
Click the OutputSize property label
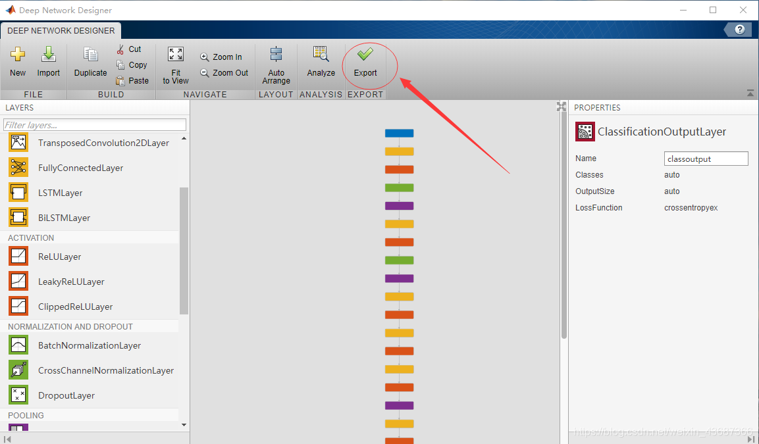pos(595,191)
